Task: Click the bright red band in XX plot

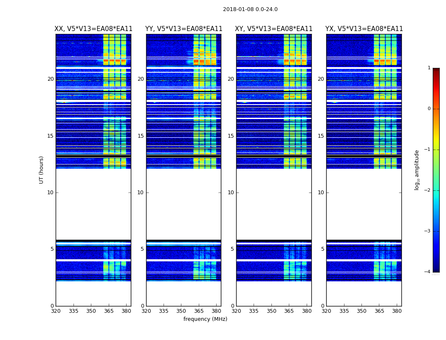Action: (x=115, y=61)
